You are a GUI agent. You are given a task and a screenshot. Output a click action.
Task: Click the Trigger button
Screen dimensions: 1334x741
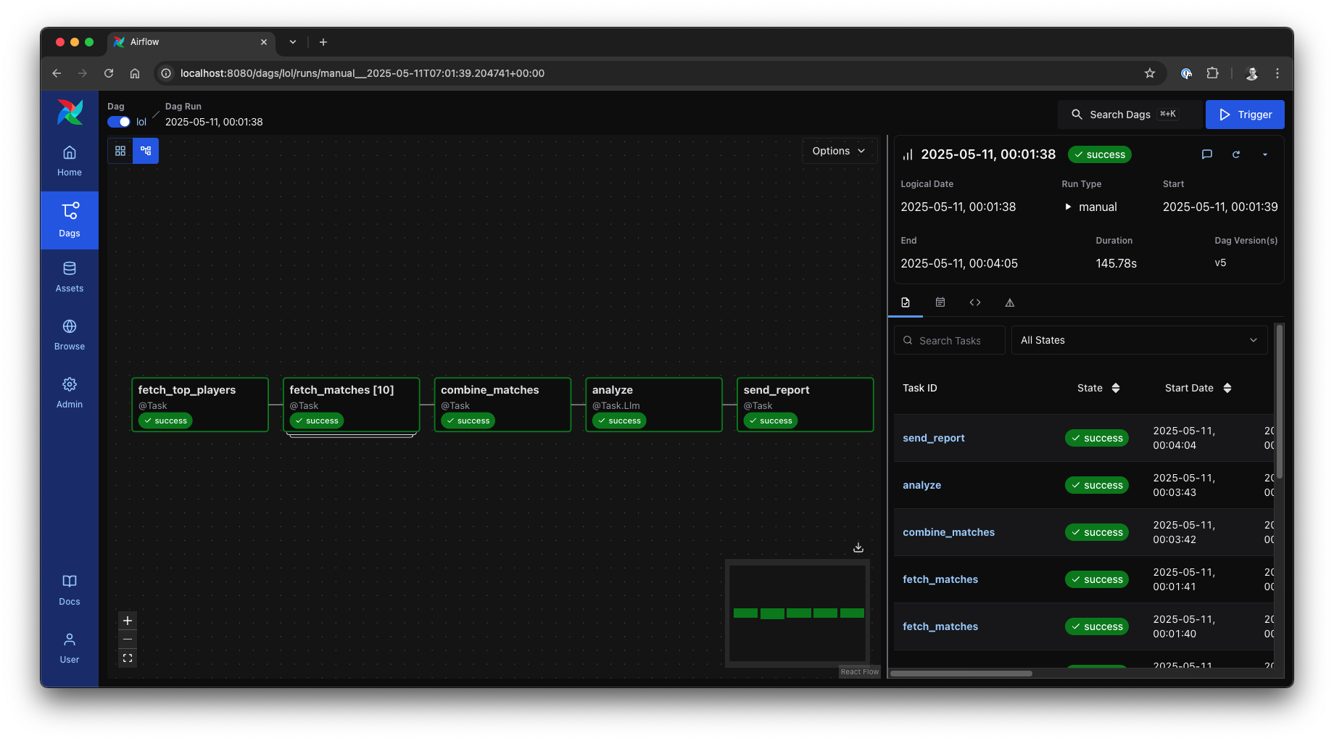pyautogui.click(x=1244, y=115)
